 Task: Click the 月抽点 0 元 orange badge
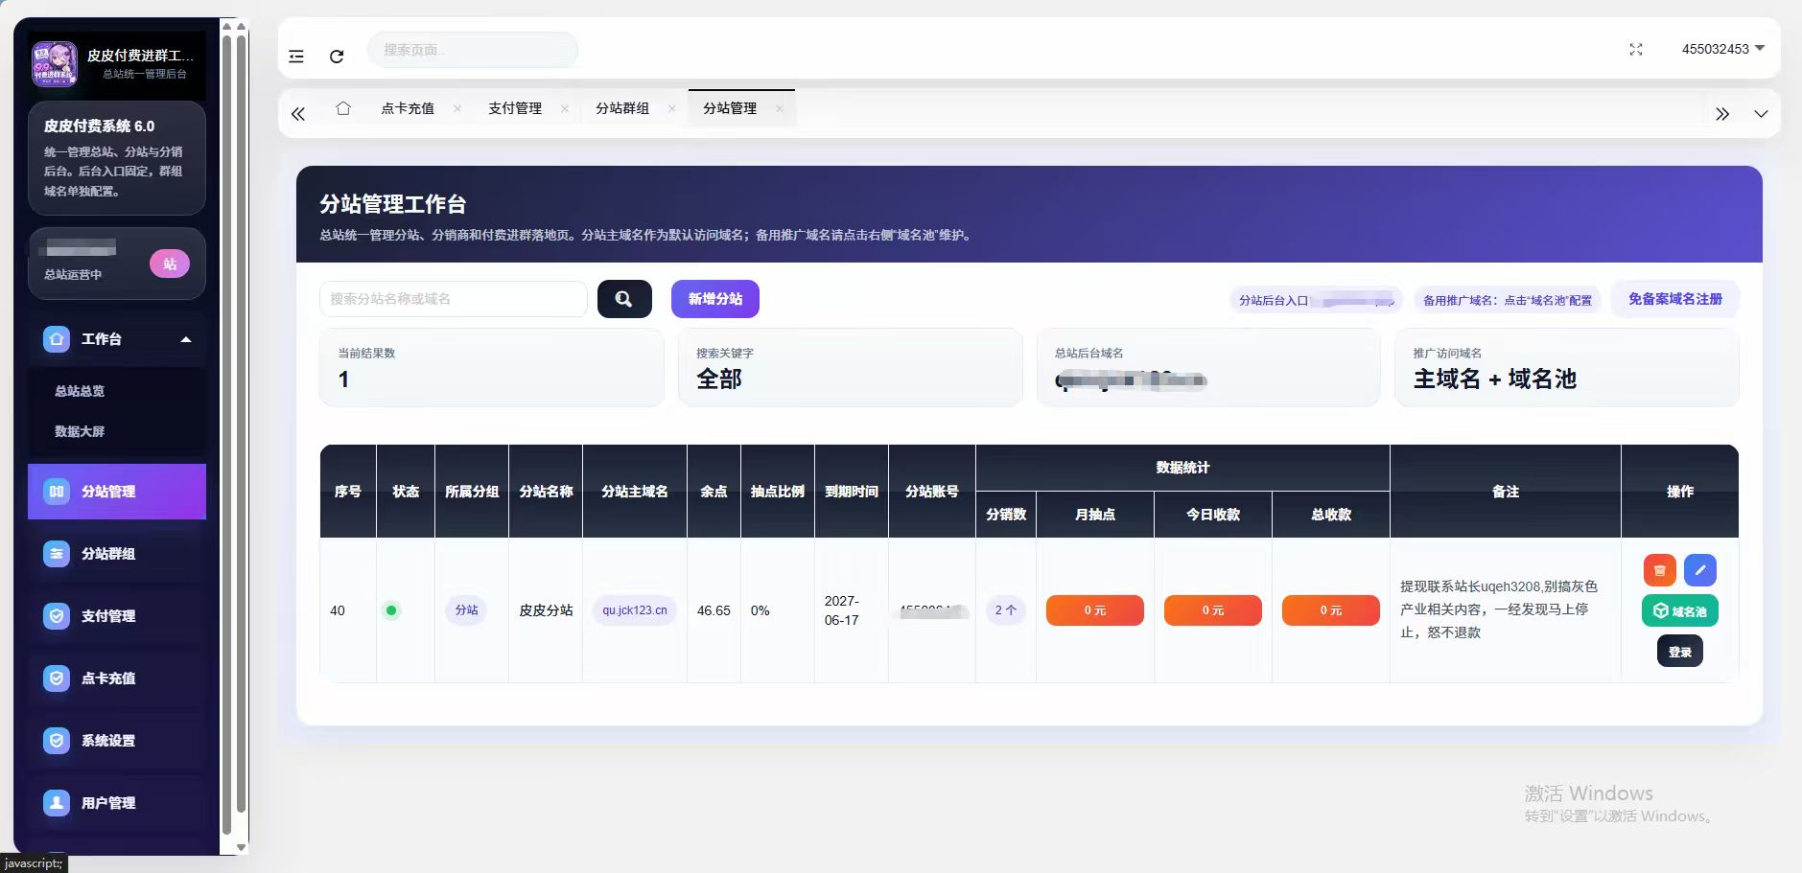[1095, 610]
